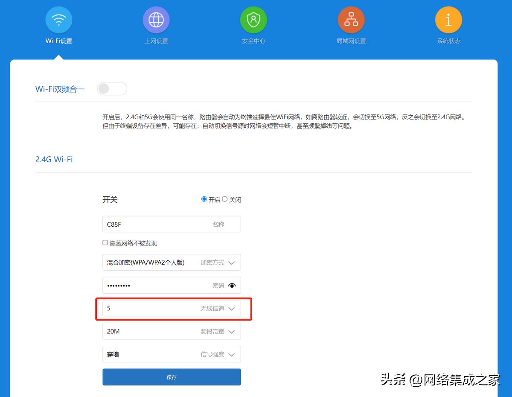Click the 保存 button
This screenshot has width=512, height=397.
172,377
